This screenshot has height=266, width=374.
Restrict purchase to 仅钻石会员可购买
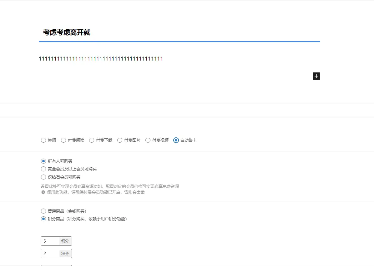[x=43, y=177]
